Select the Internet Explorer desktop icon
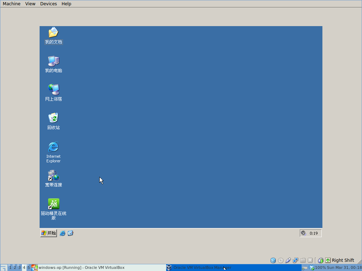 [53, 152]
